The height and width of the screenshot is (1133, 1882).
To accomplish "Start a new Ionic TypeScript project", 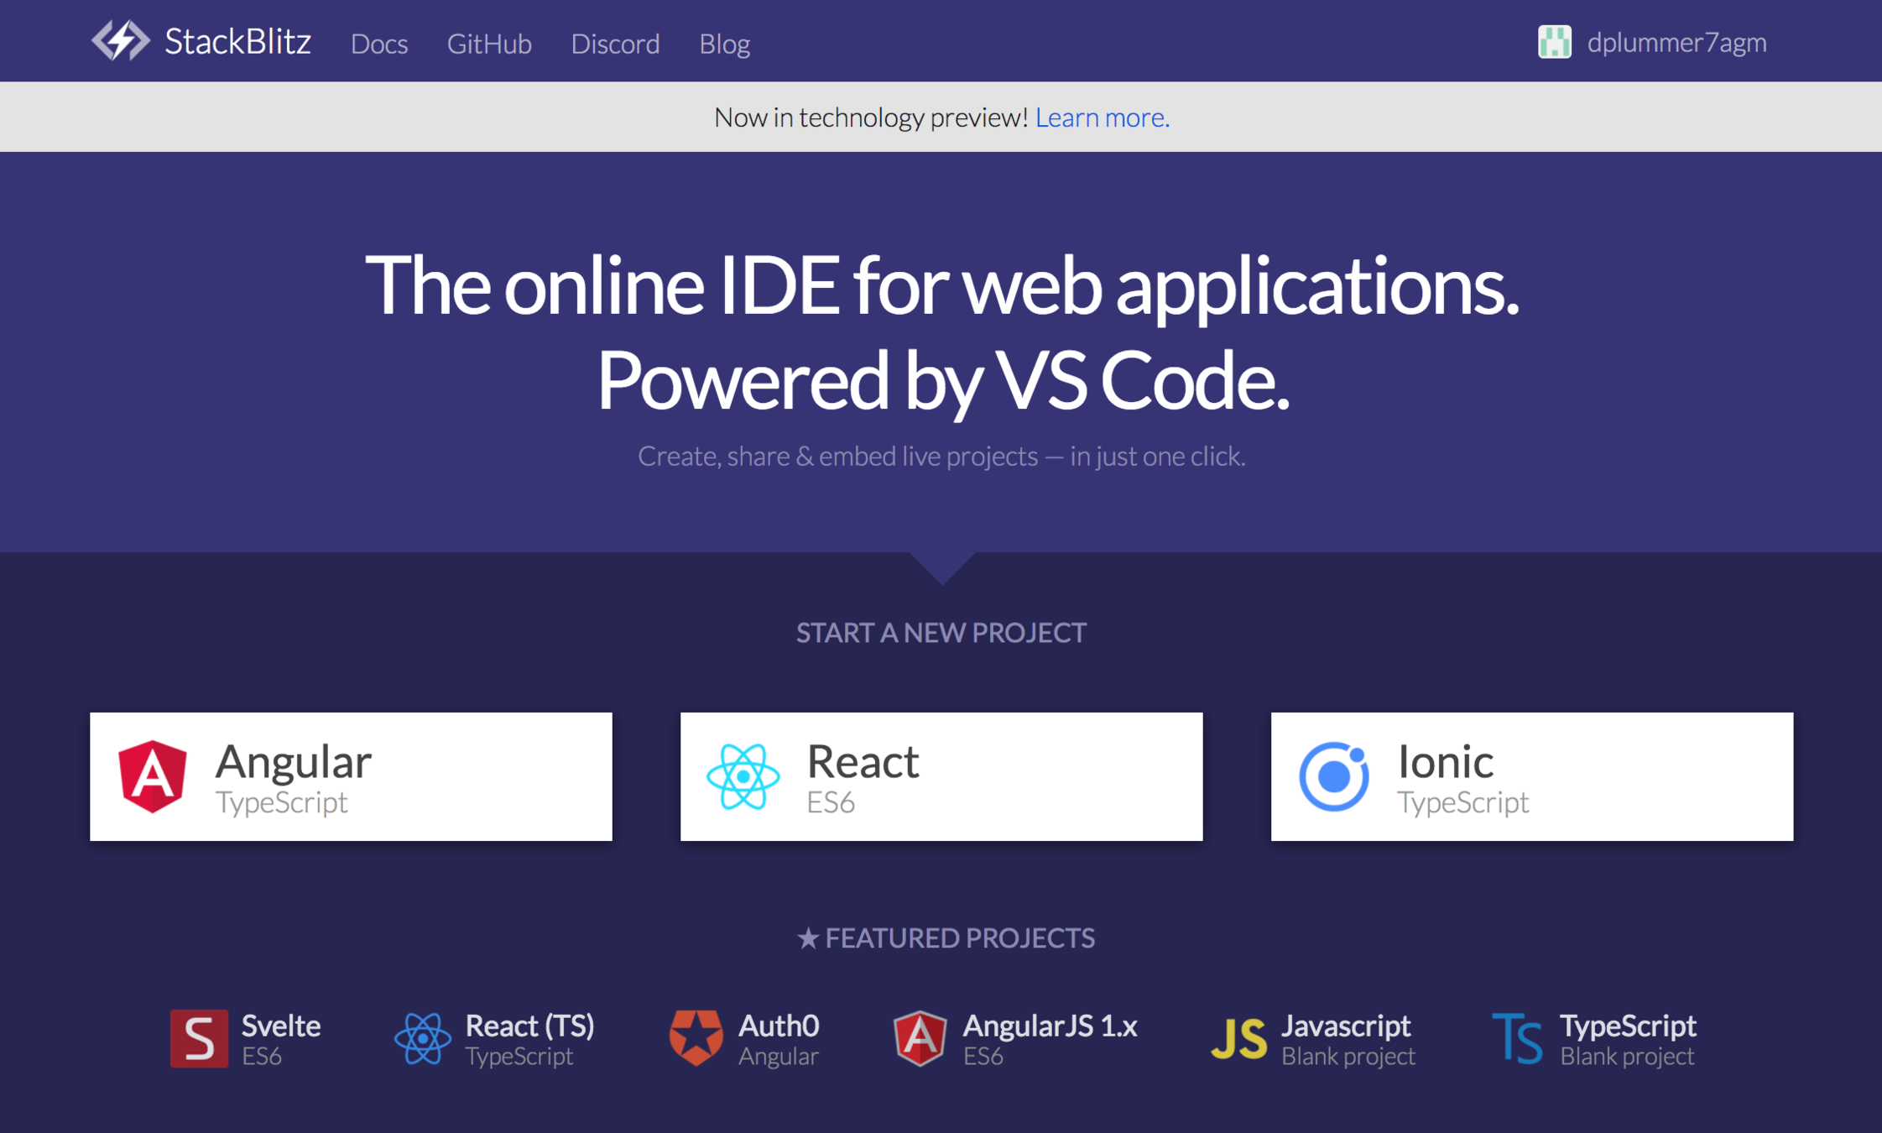I will click(x=1531, y=776).
